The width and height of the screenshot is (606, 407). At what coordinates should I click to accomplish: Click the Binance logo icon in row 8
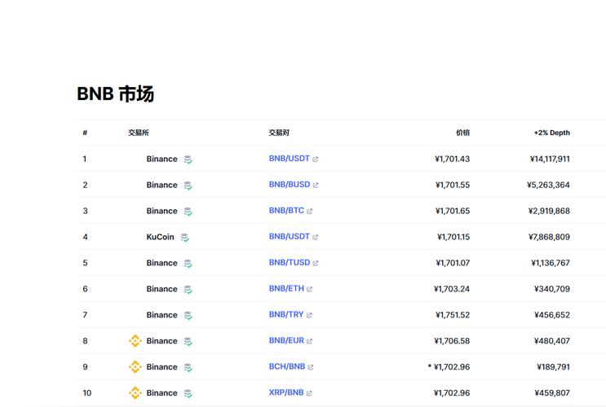click(135, 340)
